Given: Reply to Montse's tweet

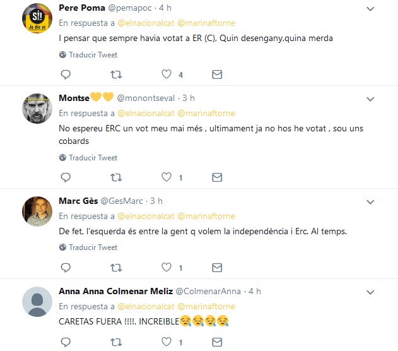Looking at the screenshot, I should pos(66,177).
